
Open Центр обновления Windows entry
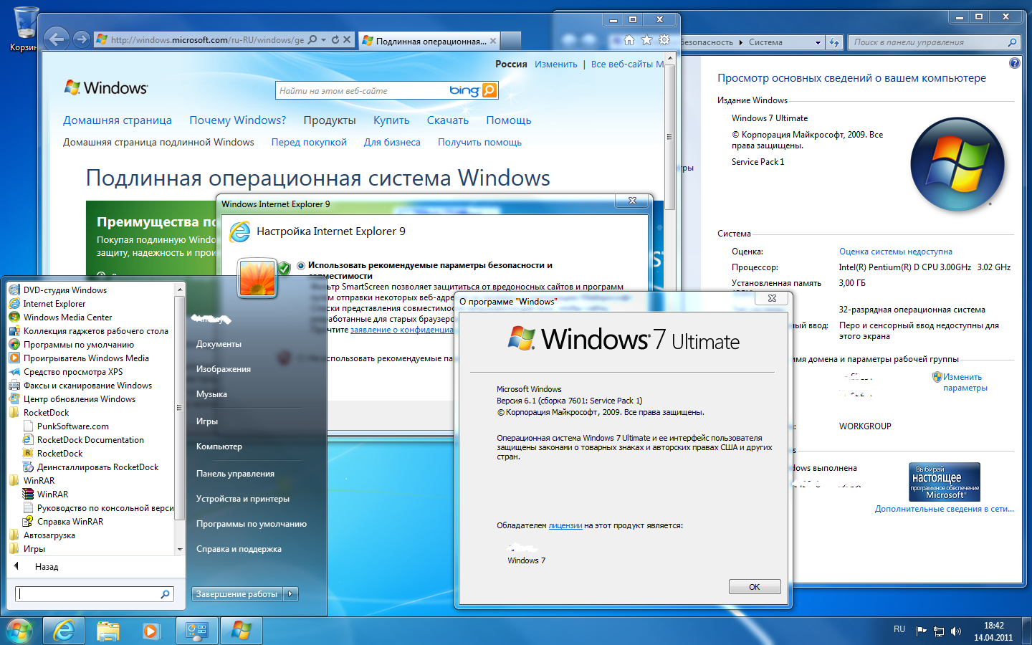coord(80,399)
